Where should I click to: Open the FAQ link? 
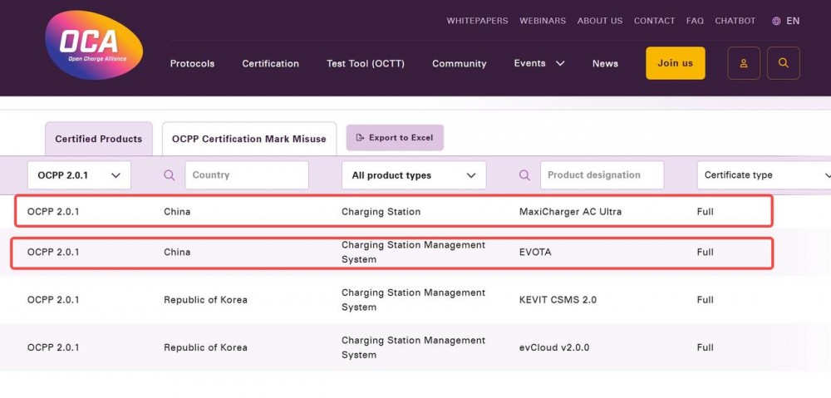coord(695,22)
